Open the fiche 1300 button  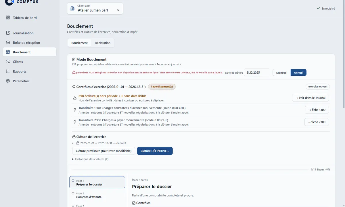point(317,110)
